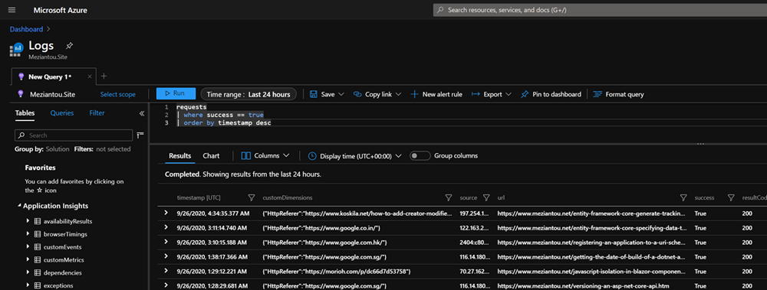Open the filter icon on timestamp column
Image resolution: width=767 pixels, height=290 pixels.
click(252, 197)
